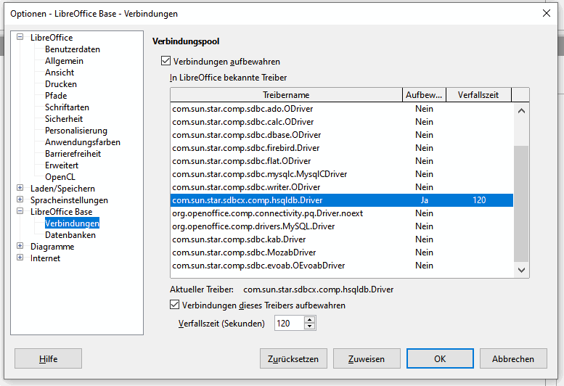Select the drivers.MySQL.Driver row
Screen dimensions: 564x386
342,226
